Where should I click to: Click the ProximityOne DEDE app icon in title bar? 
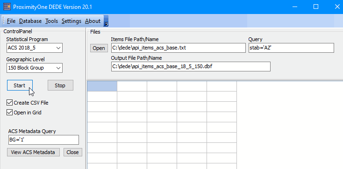[x=7, y=7]
